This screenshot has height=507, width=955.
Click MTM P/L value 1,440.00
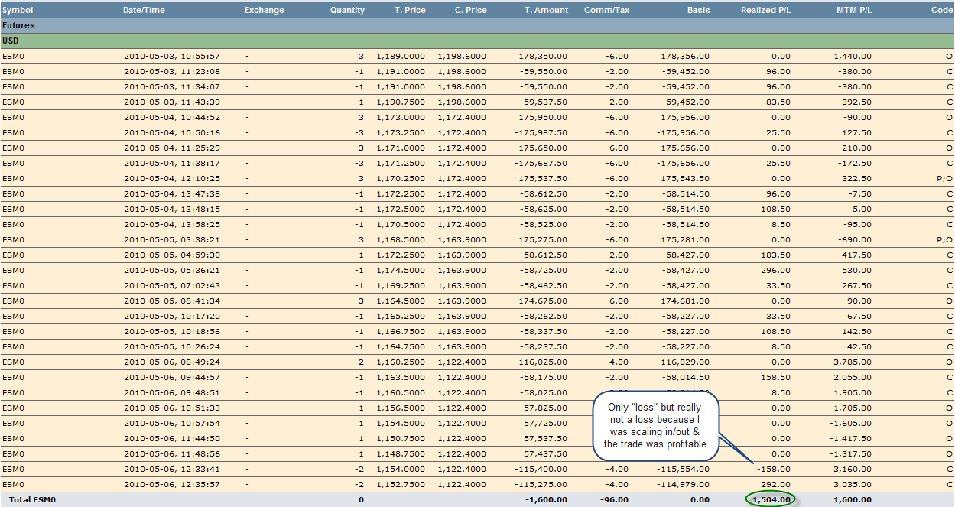click(853, 56)
